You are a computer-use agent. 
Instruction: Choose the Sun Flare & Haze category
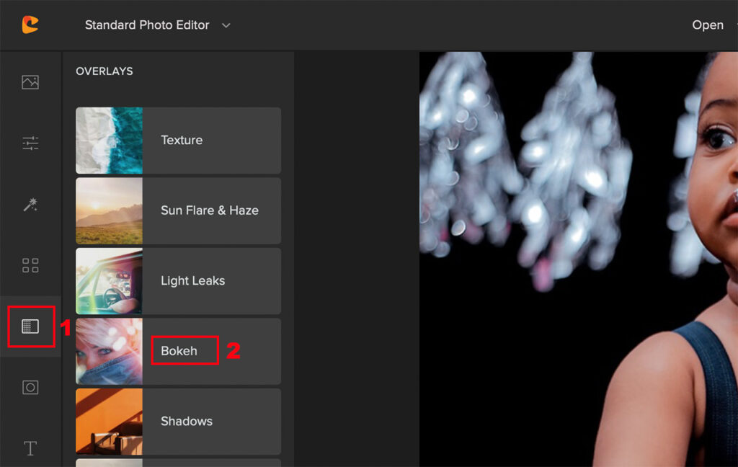point(179,210)
